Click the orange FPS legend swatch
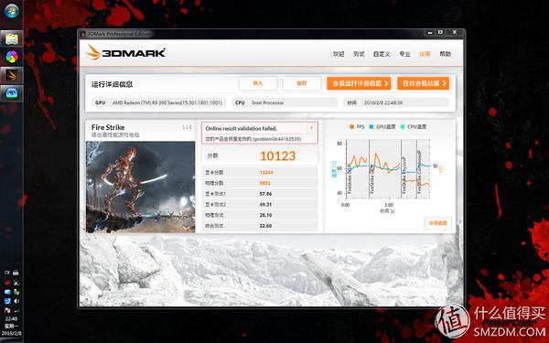 pyautogui.click(x=351, y=127)
